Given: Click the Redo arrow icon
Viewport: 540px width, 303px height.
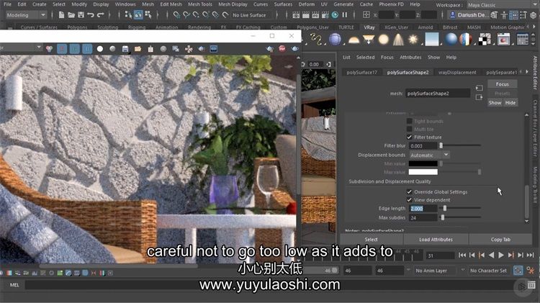Looking at the screenshot, I should [101, 15].
